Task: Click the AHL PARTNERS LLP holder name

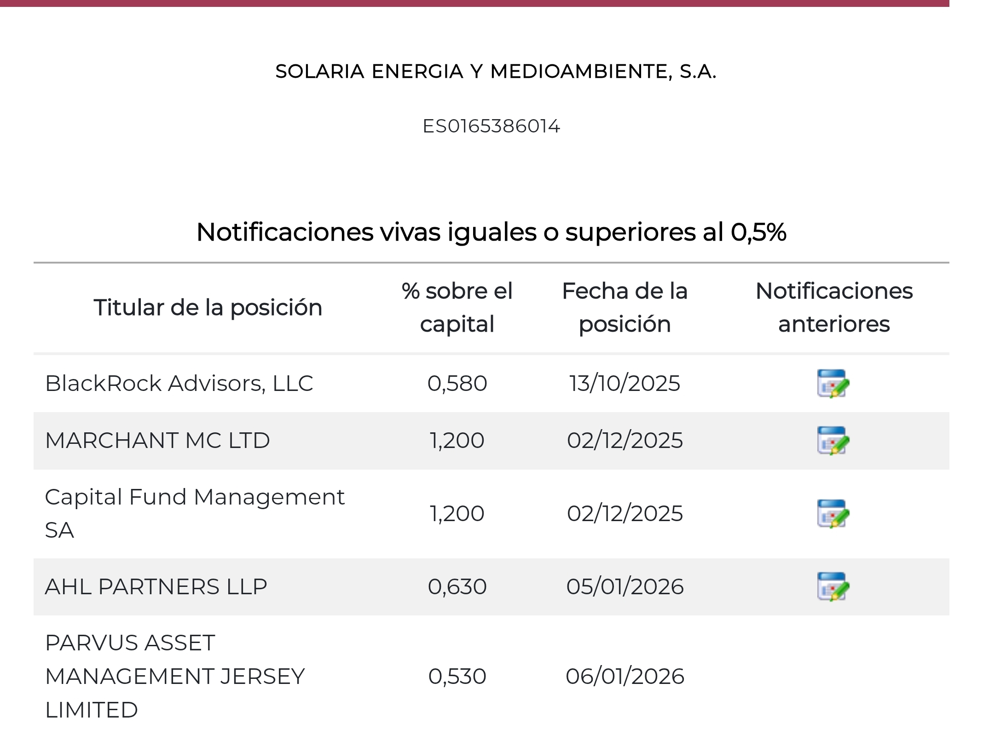Action: tap(156, 586)
